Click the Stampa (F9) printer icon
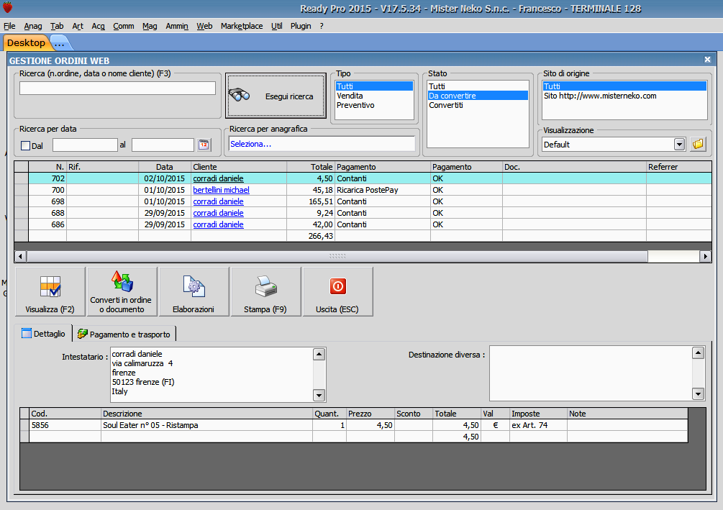723x510 pixels. click(265, 291)
